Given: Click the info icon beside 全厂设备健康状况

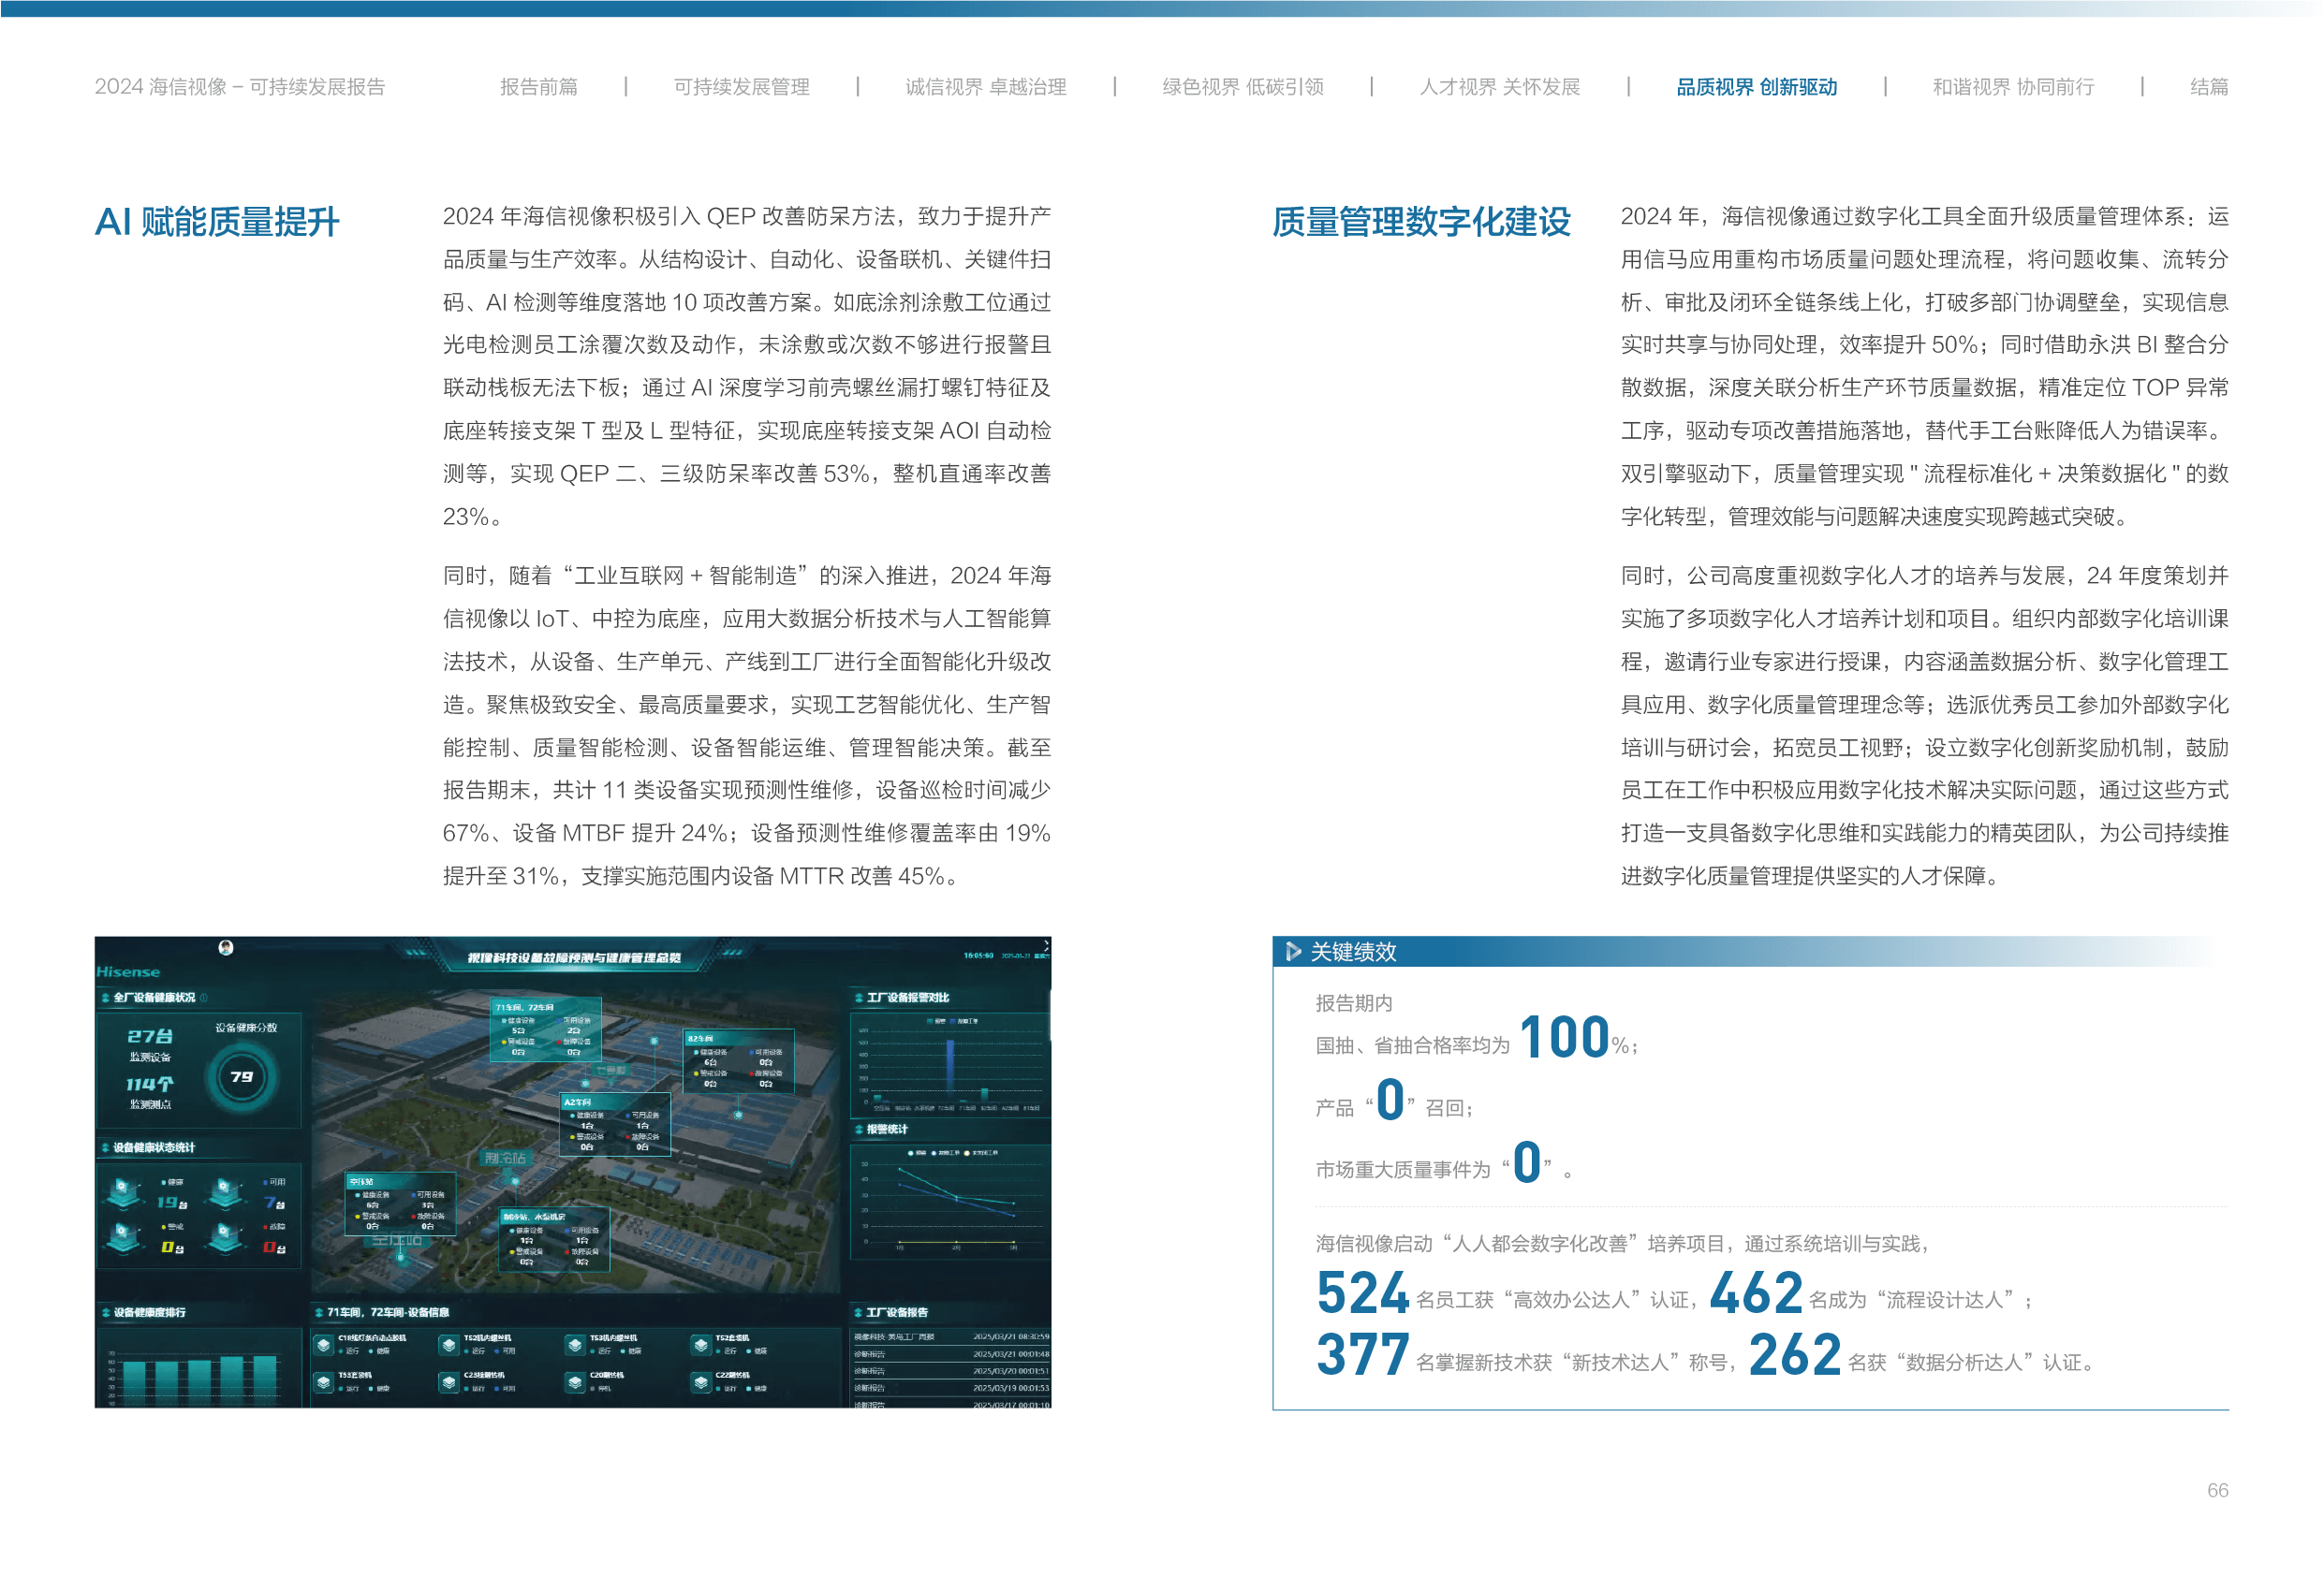Looking at the screenshot, I should click(x=204, y=998).
